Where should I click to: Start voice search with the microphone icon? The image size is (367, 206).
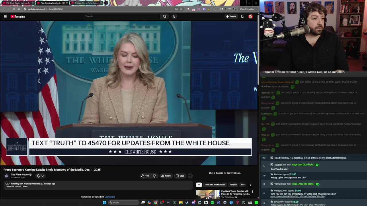(x=174, y=16)
